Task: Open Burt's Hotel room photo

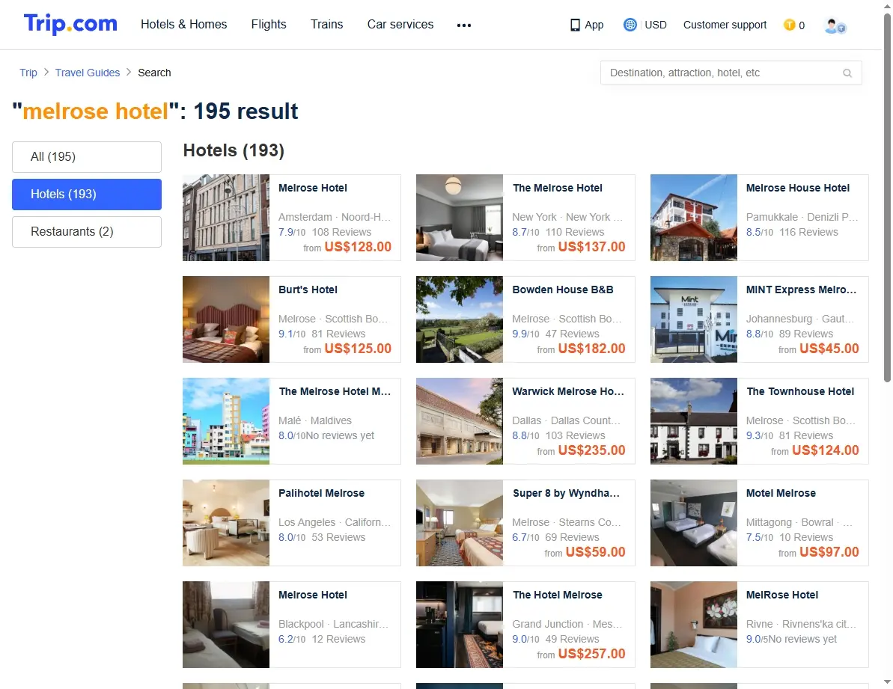Action: 225,319
